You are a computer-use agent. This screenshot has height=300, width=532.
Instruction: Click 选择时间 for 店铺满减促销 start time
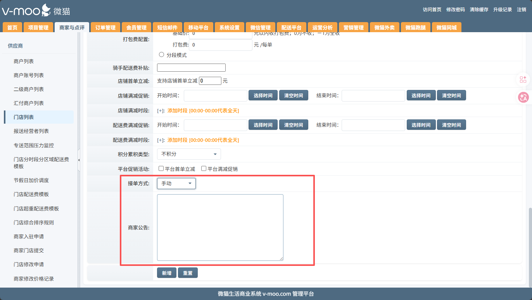pyautogui.click(x=263, y=96)
